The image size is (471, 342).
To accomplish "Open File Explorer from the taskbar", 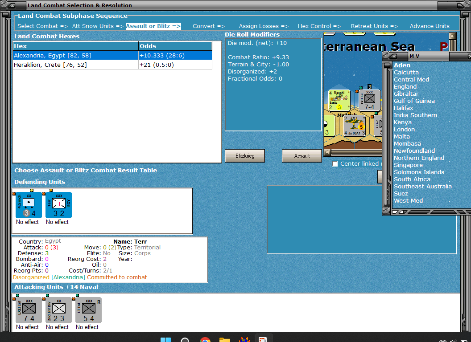I will click(x=224, y=340).
